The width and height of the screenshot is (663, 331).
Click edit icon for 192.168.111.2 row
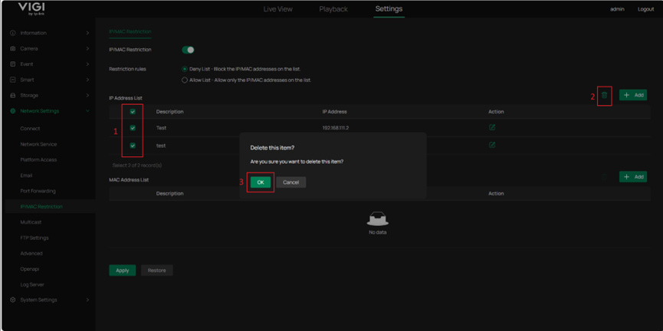pyautogui.click(x=492, y=127)
